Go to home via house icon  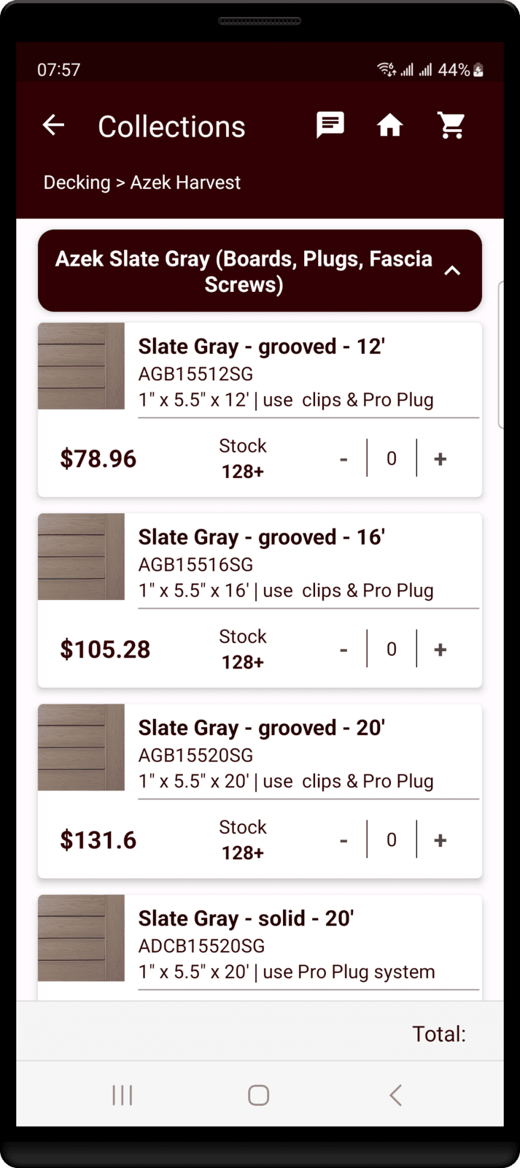(x=390, y=126)
